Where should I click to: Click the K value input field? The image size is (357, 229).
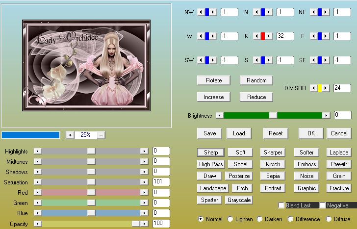[x=285, y=36]
